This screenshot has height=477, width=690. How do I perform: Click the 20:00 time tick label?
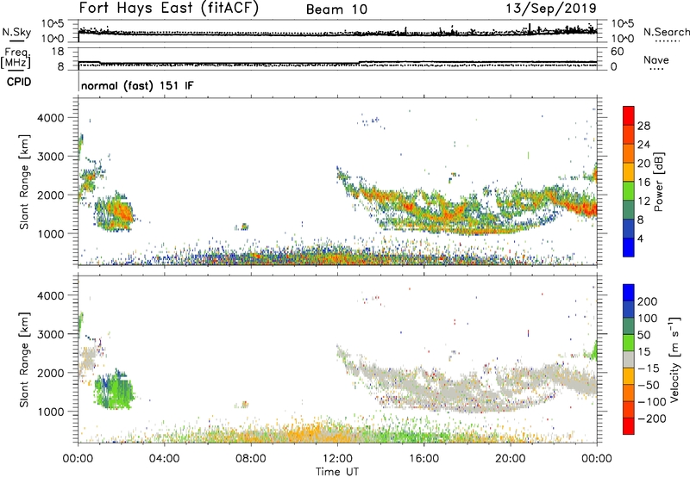510,459
